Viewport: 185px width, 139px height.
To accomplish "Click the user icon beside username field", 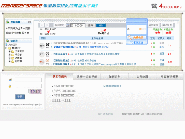I will (10, 80).
